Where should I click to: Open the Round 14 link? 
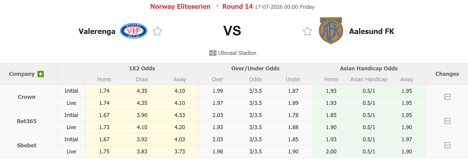(x=238, y=7)
